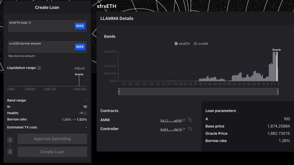Viewport: 294px width, 165px height.
Task: Click the Health info icon
Action: click(x=85, y=113)
